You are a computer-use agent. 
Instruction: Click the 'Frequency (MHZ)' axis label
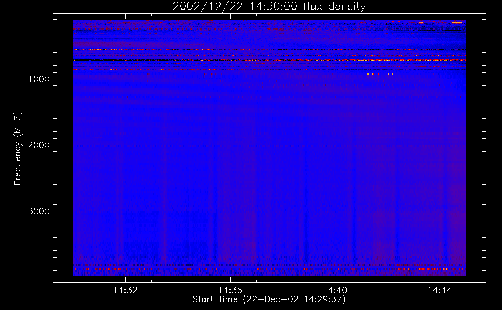(x=18, y=149)
